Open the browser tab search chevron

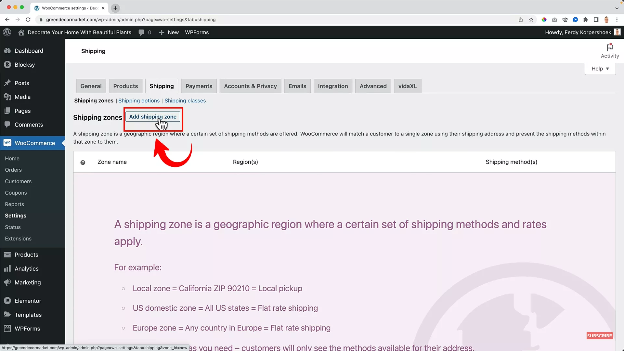pyautogui.click(x=617, y=8)
